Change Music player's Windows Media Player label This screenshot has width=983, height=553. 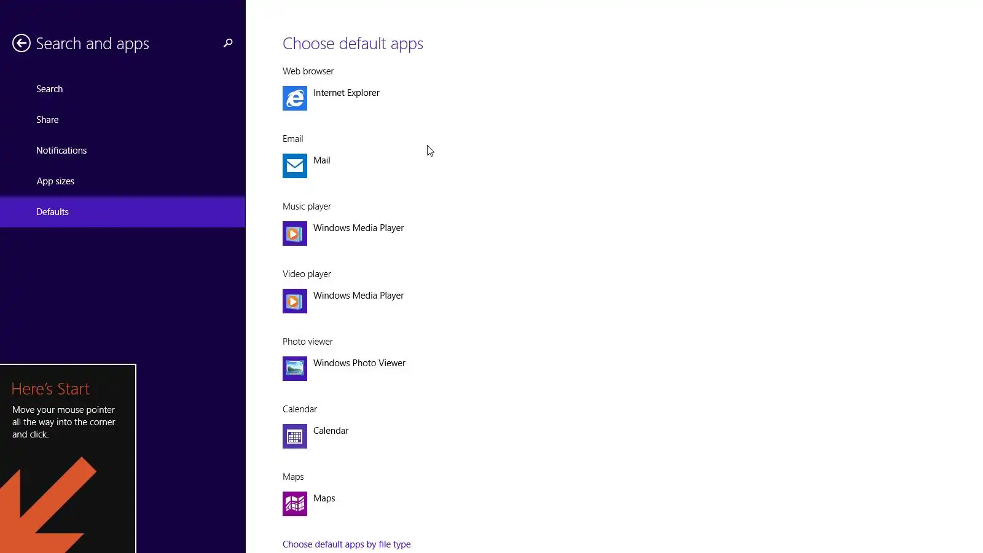(x=359, y=228)
